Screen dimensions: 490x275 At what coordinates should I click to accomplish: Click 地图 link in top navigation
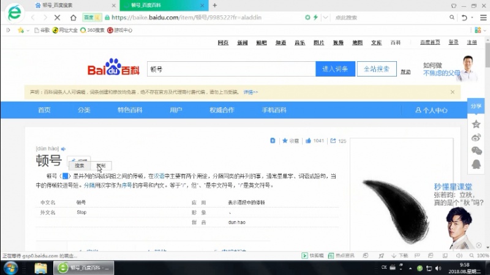357,42
